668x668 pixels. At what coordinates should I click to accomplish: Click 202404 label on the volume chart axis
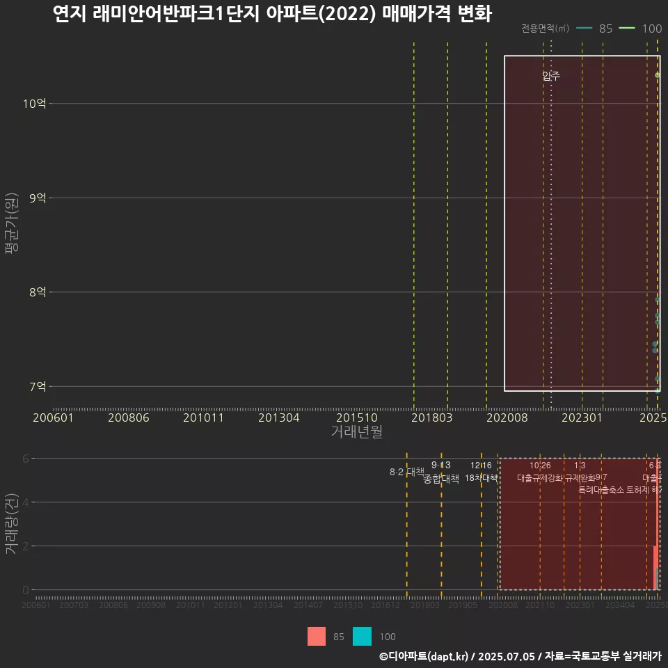[620, 605]
